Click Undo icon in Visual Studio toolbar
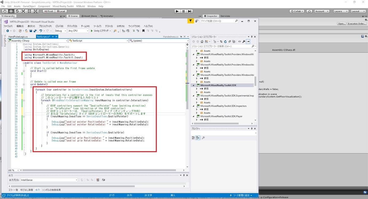This screenshot has height=199, width=368. [40, 31]
